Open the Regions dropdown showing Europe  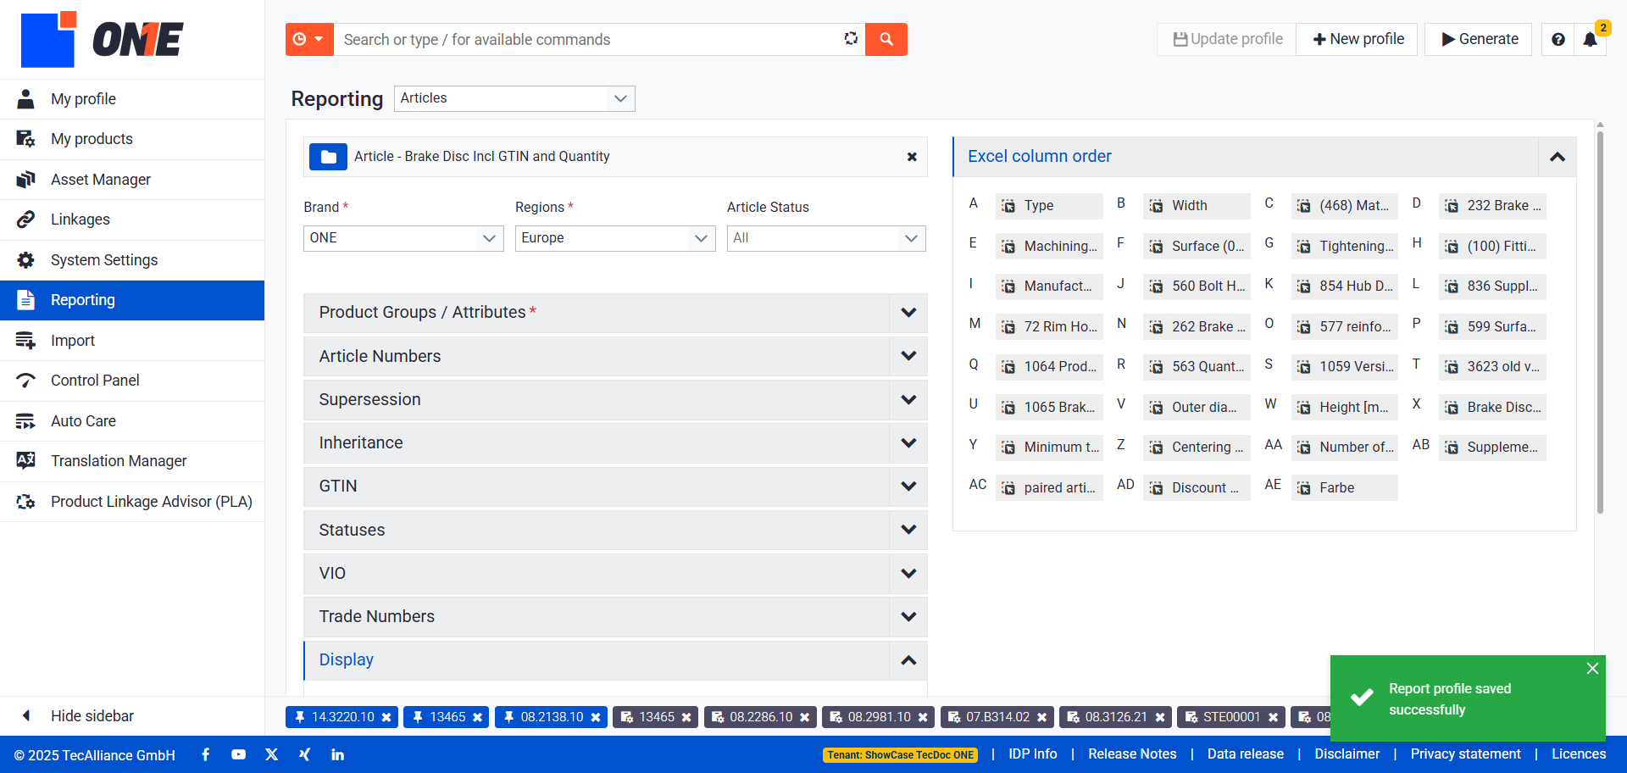tap(615, 238)
